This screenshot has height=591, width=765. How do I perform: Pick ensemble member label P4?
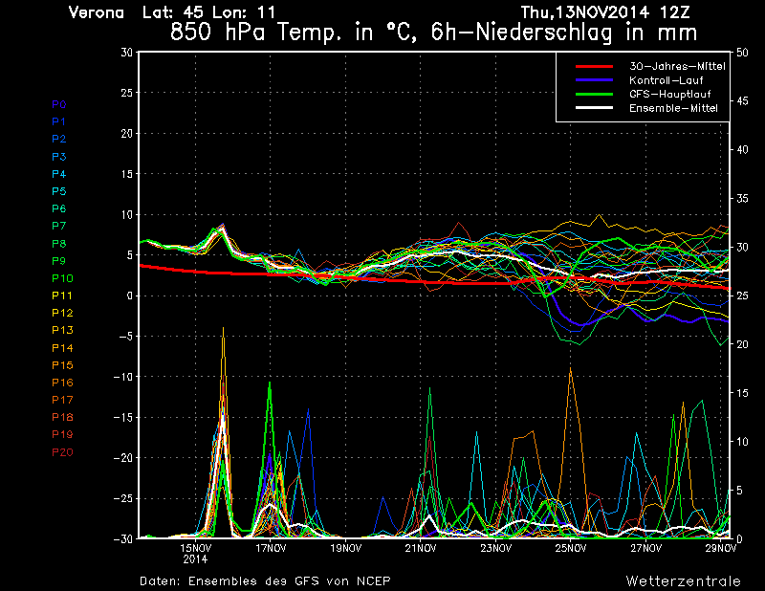click(59, 174)
